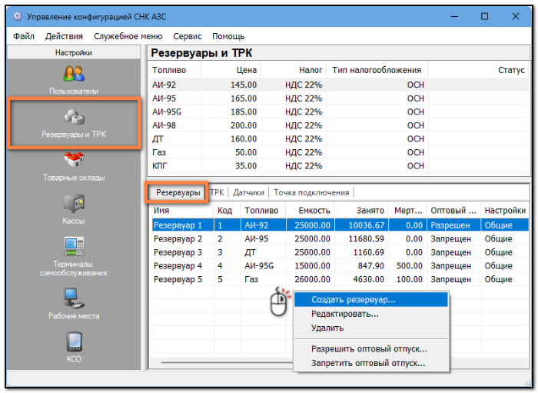
Task: Sort by Тип налогообложения column header
Action: pyautogui.click(x=377, y=70)
